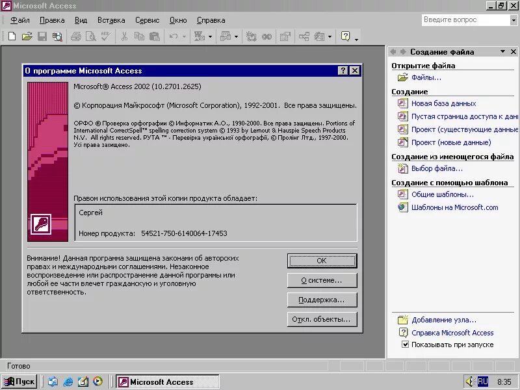
Task: Click the Paste clipboard icon
Action: coord(155,36)
